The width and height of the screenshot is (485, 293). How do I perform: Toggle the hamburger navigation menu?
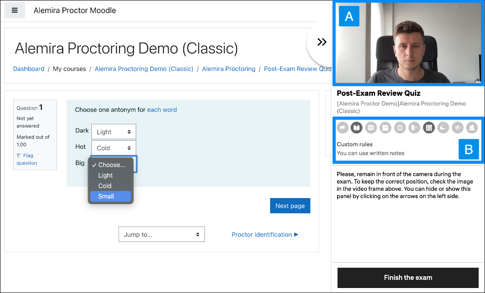tap(15, 10)
